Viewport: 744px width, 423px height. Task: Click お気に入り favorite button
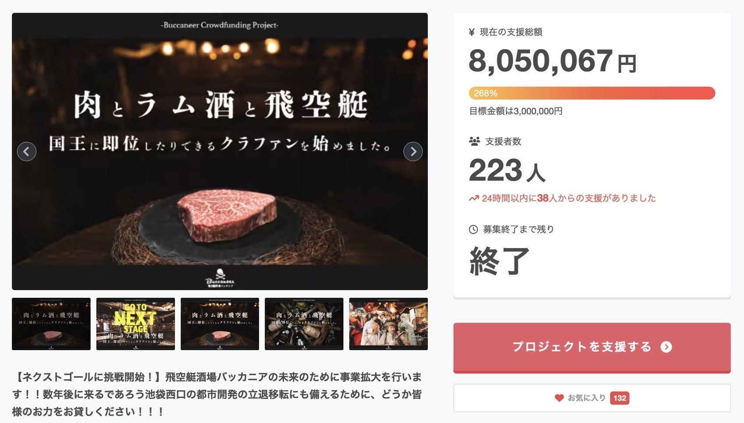click(x=592, y=398)
